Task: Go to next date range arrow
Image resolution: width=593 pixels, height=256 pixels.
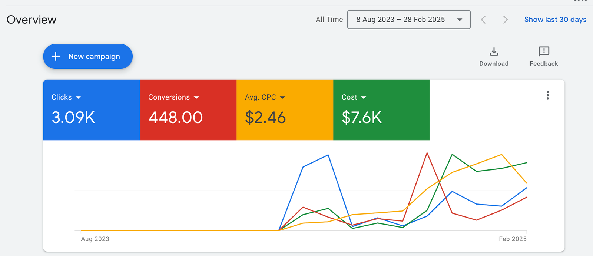Action: coord(505,20)
